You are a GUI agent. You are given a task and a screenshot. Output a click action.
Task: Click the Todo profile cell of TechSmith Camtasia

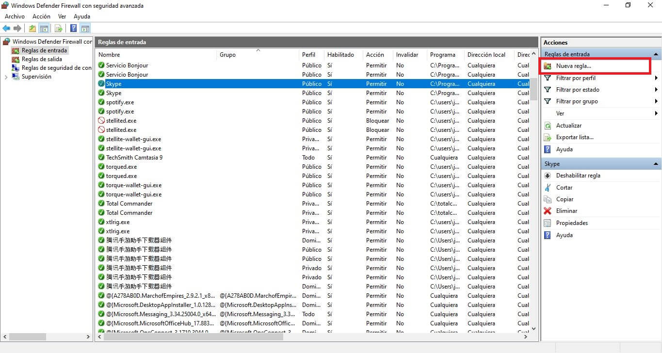click(308, 158)
